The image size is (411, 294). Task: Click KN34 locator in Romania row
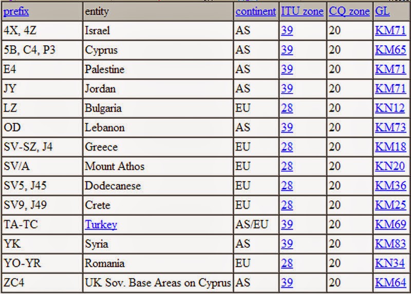coord(390,263)
